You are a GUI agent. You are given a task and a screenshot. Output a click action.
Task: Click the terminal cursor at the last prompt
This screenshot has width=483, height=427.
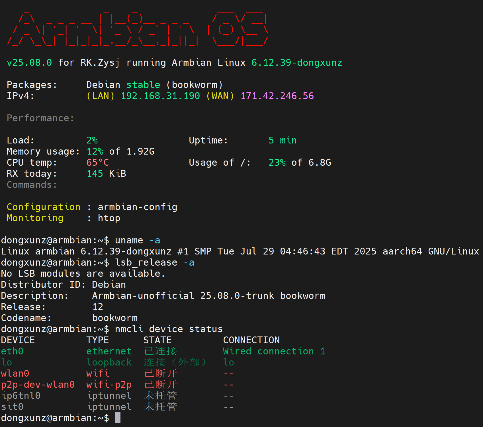[x=118, y=418]
